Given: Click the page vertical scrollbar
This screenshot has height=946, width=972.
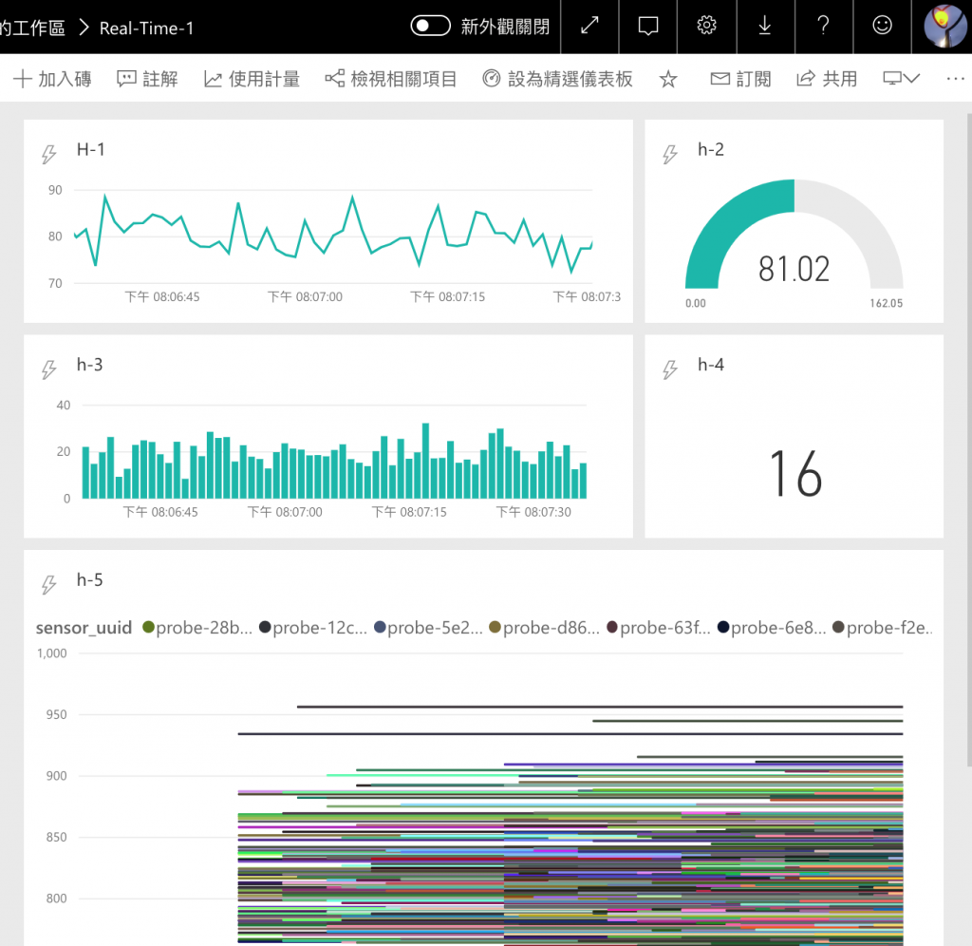Looking at the screenshot, I should [x=968, y=441].
